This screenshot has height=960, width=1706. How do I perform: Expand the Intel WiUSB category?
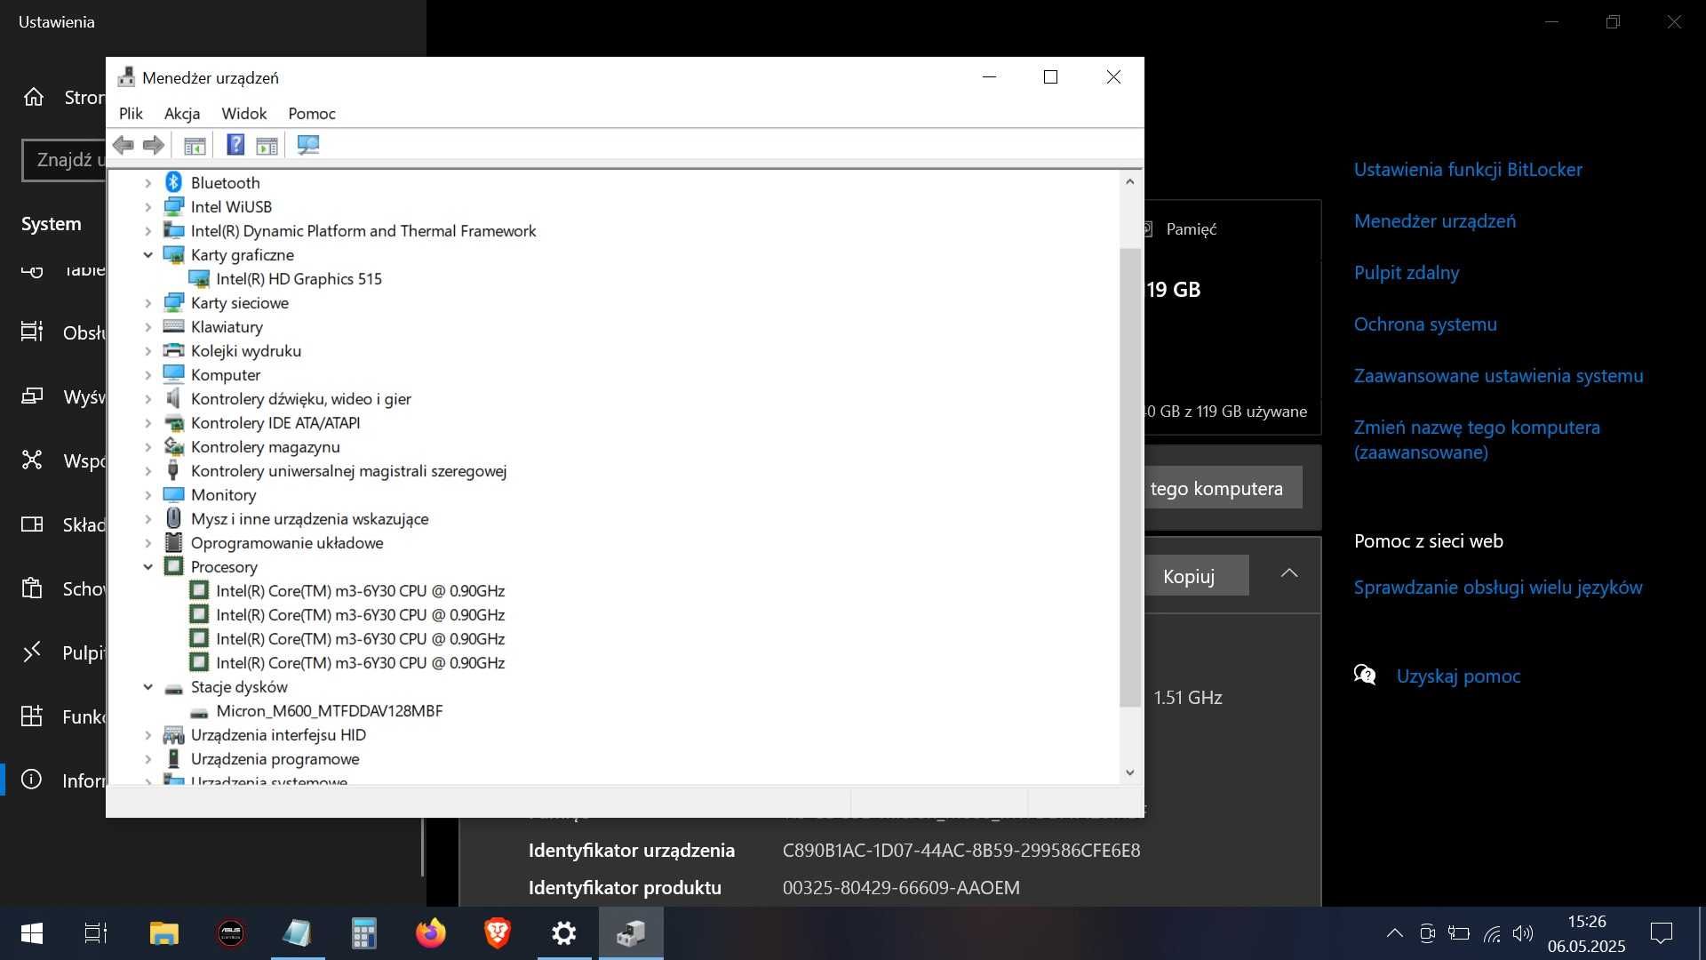[x=148, y=207]
